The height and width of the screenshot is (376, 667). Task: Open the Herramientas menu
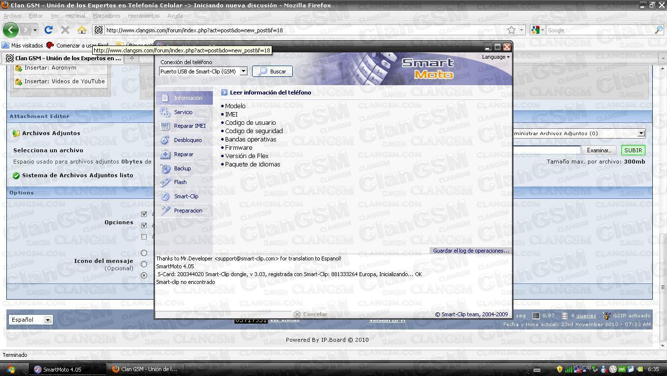click(144, 16)
